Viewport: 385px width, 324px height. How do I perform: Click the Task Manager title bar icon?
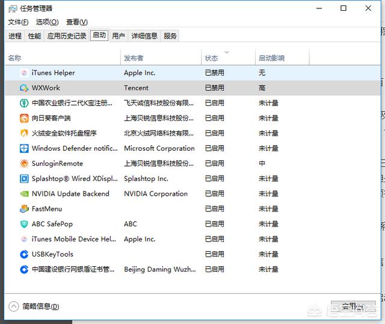coord(13,9)
